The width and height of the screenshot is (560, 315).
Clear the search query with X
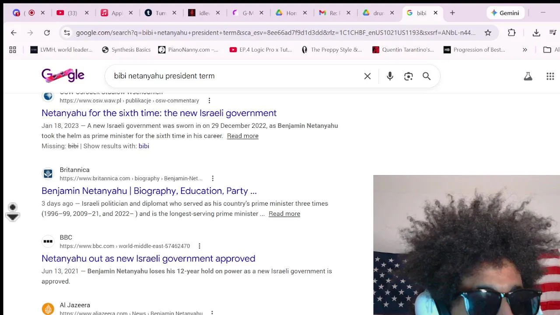coord(367,76)
